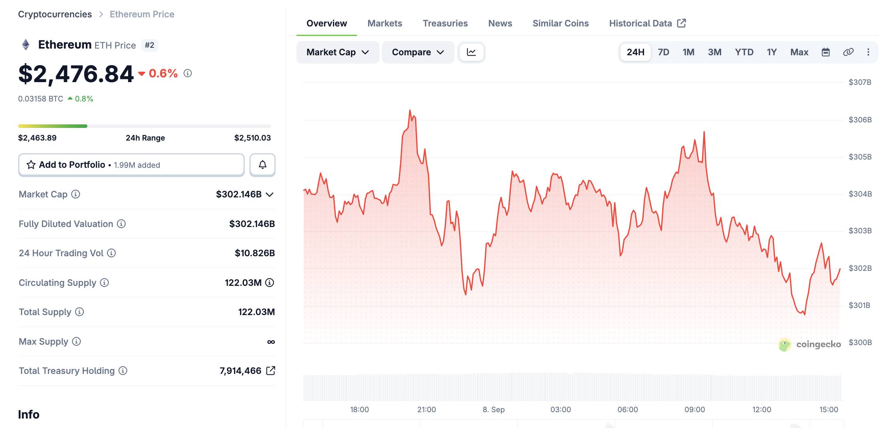Click the 8. Sep axis label
The image size is (888, 428).
tap(493, 409)
